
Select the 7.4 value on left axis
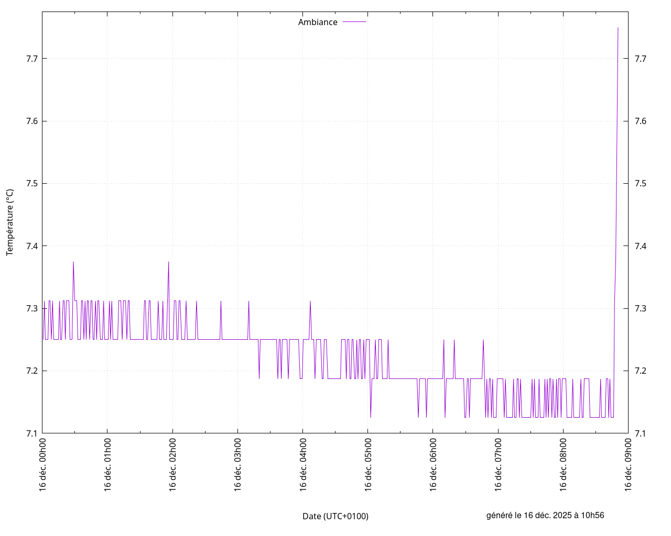(33, 246)
